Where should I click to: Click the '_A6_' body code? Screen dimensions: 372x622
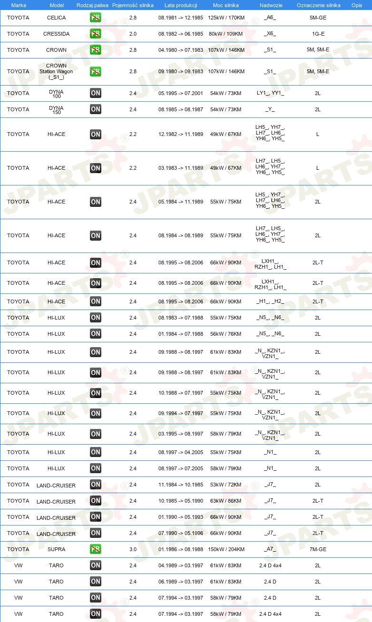[x=270, y=18]
